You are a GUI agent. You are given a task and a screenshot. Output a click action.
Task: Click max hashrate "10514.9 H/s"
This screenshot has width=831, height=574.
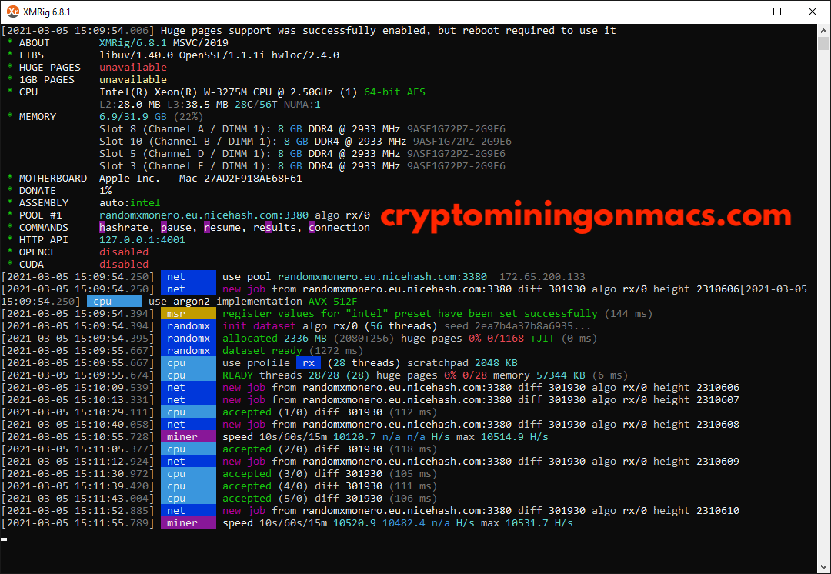pos(515,437)
